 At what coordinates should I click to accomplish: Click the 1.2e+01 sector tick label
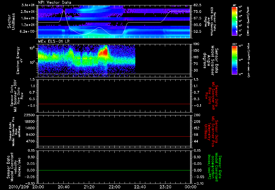(28, 25)
